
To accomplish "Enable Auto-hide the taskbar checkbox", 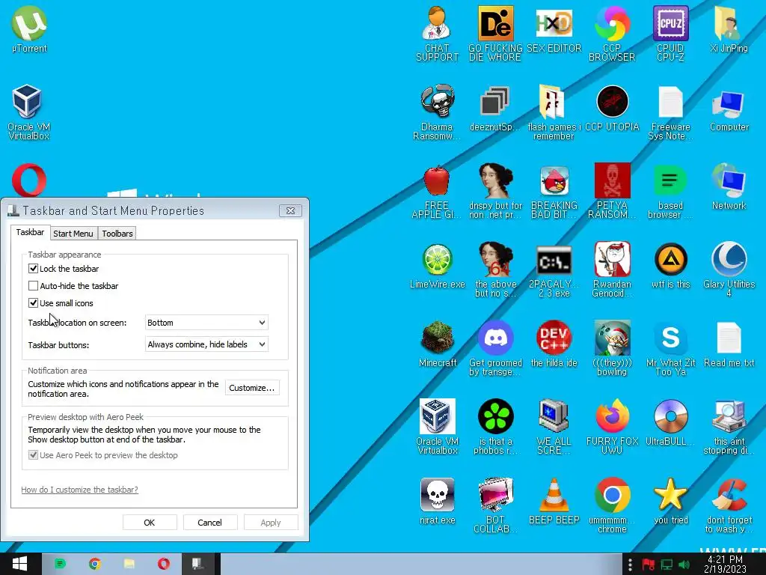I will (x=33, y=285).
